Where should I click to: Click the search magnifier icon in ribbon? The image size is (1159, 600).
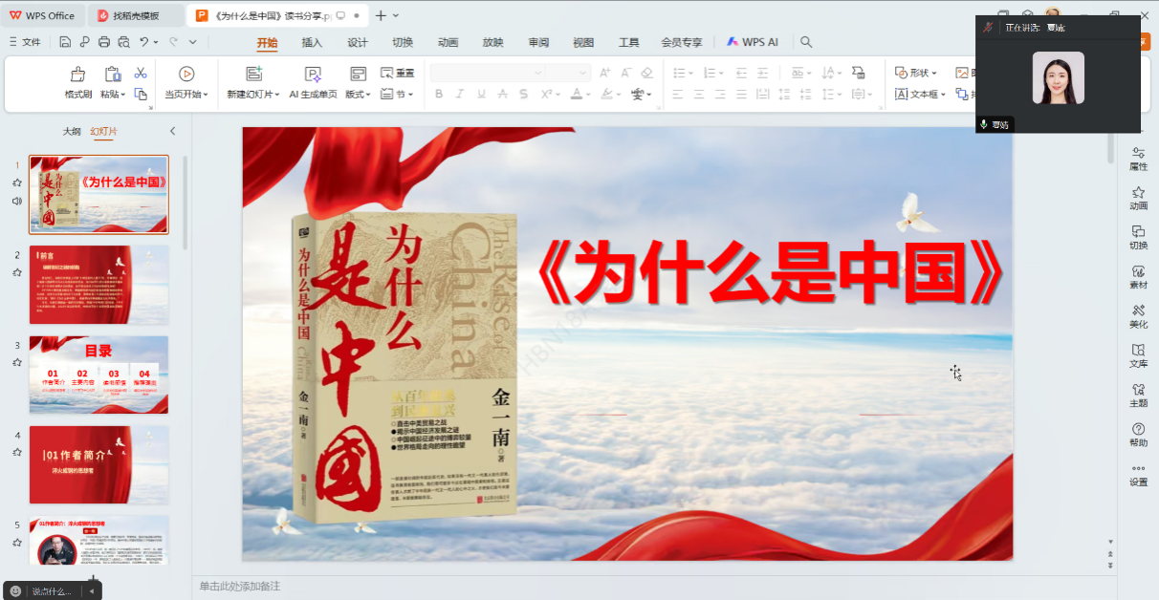pyautogui.click(x=806, y=42)
